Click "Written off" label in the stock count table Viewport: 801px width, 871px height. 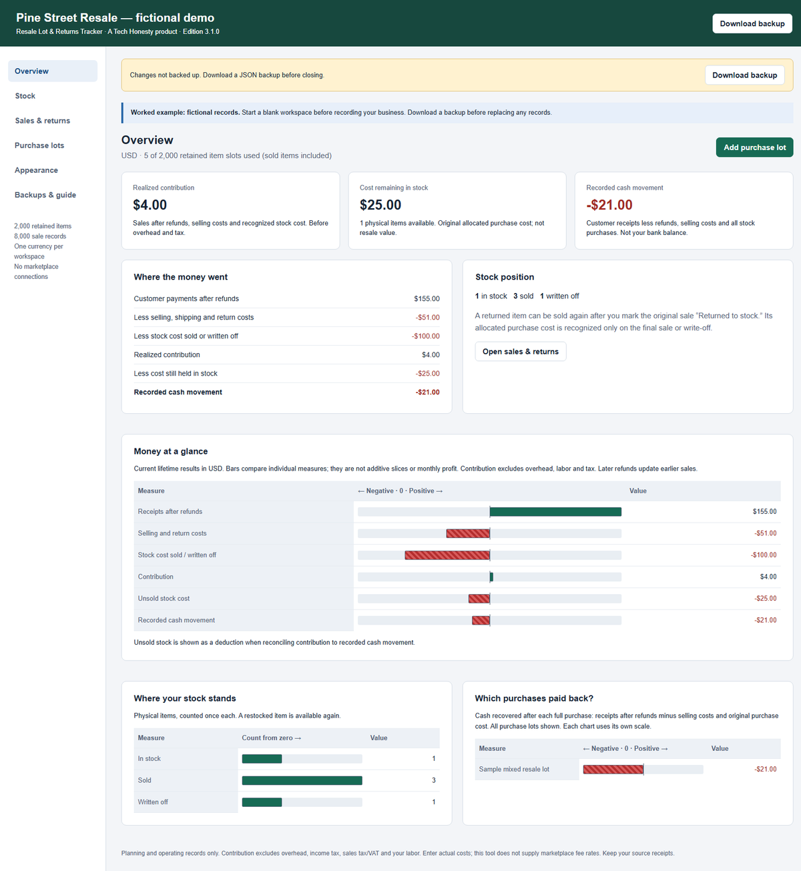pyautogui.click(x=153, y=802)
